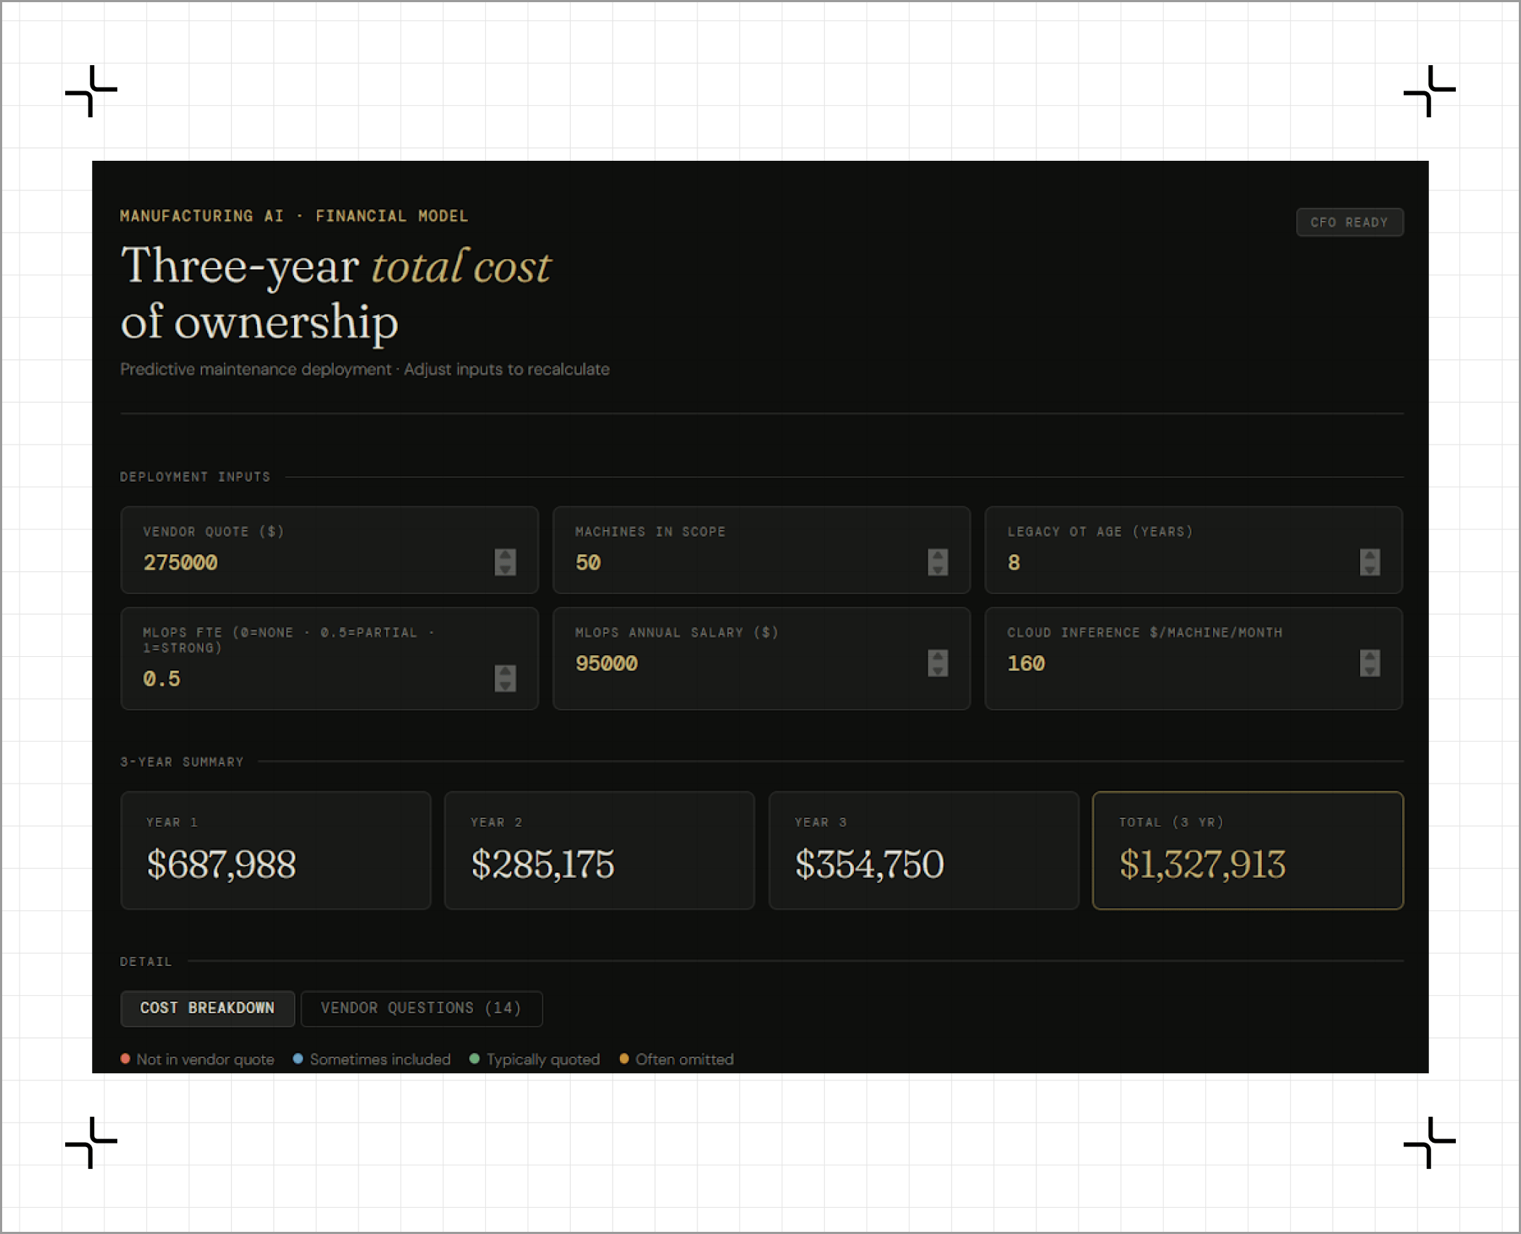
Task: Click the Year 1 summary card
Action: (275, 850)
